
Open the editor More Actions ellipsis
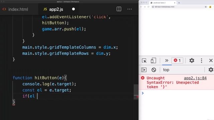[x=129, y=9]
